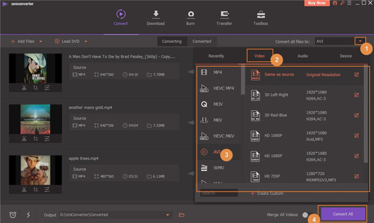The image size is (374, 223).
Task: Select the Audio format tab
Action: click(303, 56)
